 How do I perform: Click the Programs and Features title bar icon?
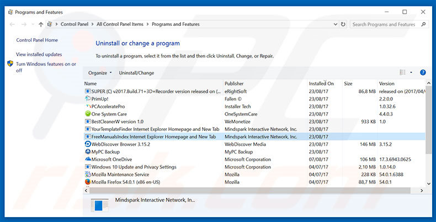(10, 12)
